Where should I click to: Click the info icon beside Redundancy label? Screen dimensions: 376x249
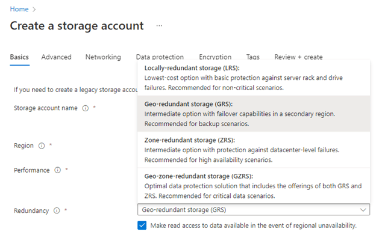[57, 211]
